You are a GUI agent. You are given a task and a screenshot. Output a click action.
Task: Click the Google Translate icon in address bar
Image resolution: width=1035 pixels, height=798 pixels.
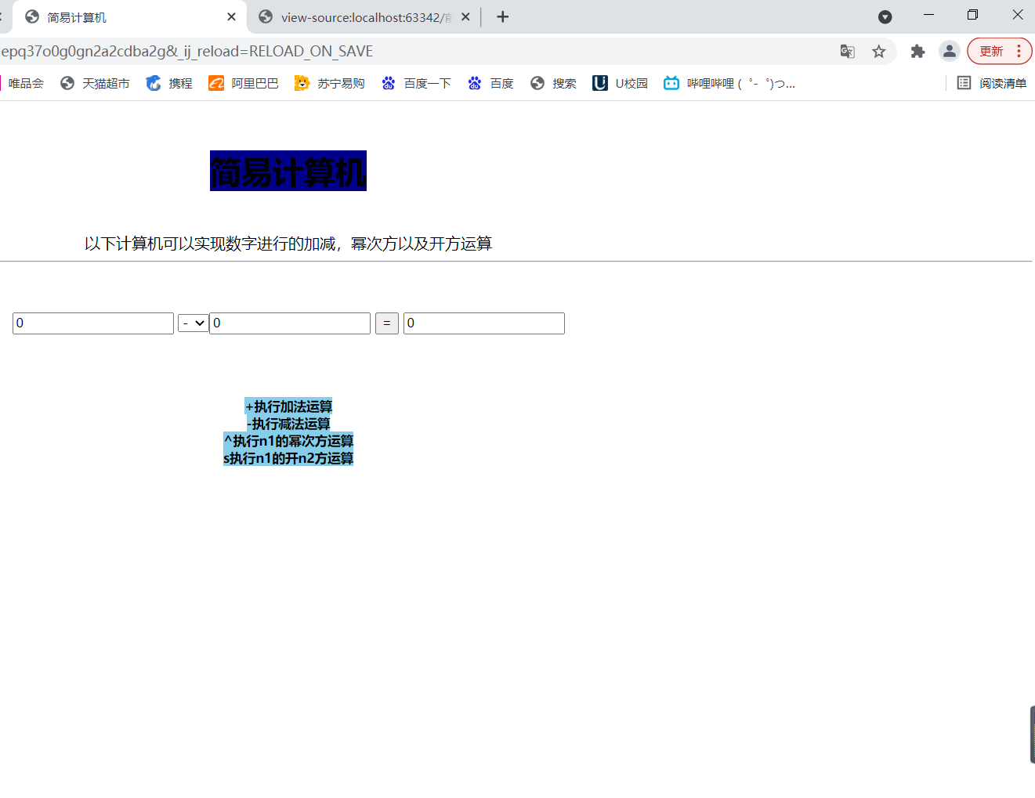[x=847, y=50]
